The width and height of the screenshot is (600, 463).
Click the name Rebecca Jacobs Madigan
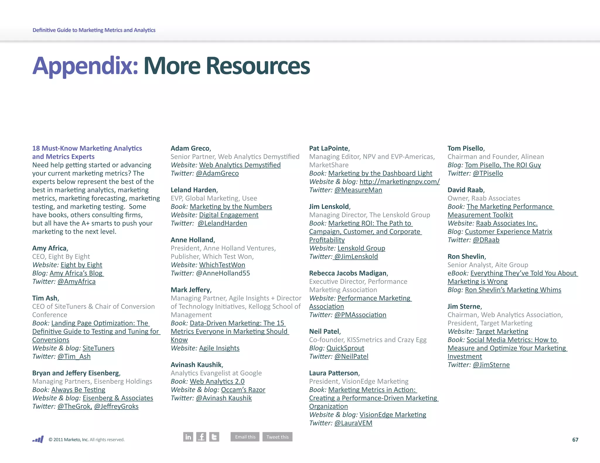pos(348,273)
